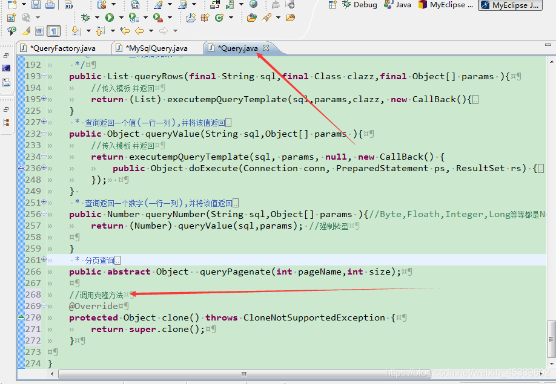
Task: Collapse the fold at line 193
Action: 44,76
